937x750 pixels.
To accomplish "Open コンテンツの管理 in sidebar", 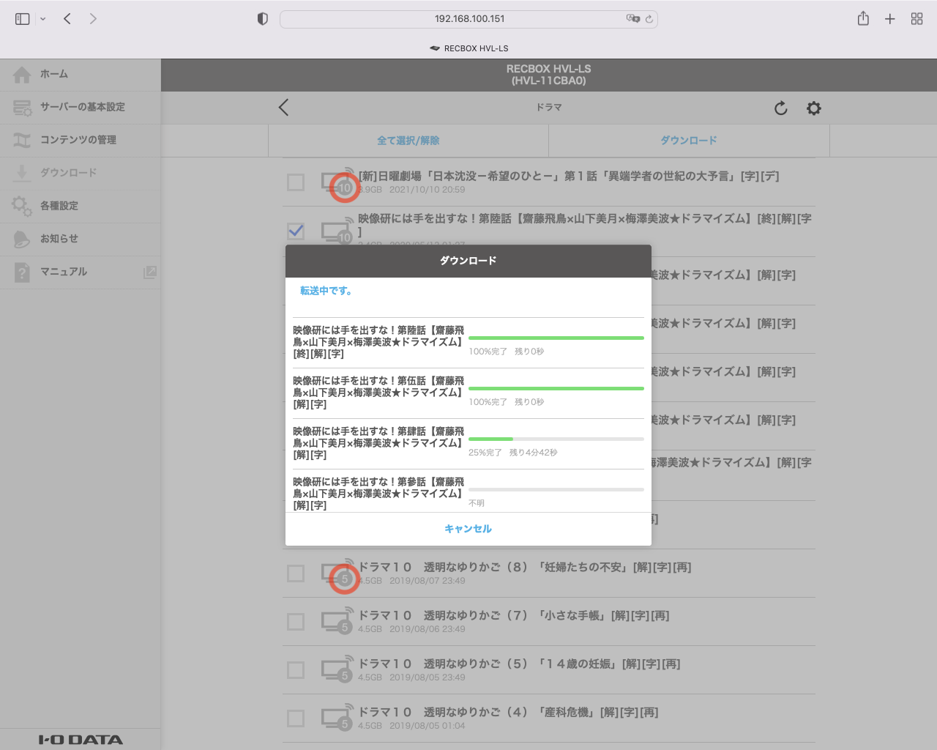I will (x=81, y=140).
